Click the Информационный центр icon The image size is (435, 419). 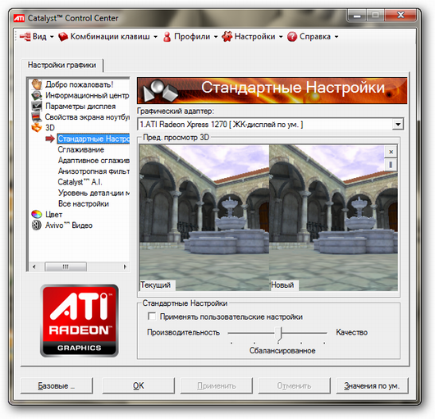click(36, 95)
